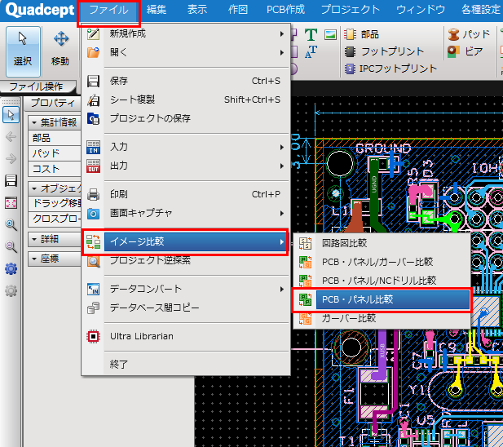
Task: Open the 入力 submenu
Action: click(x=186, y=147)
